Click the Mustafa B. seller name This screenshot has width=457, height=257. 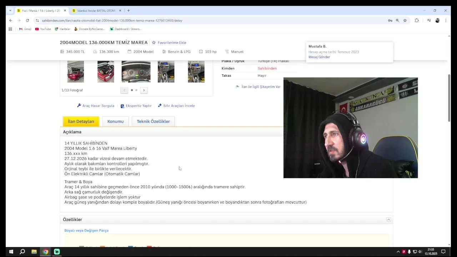coord(317,46)
